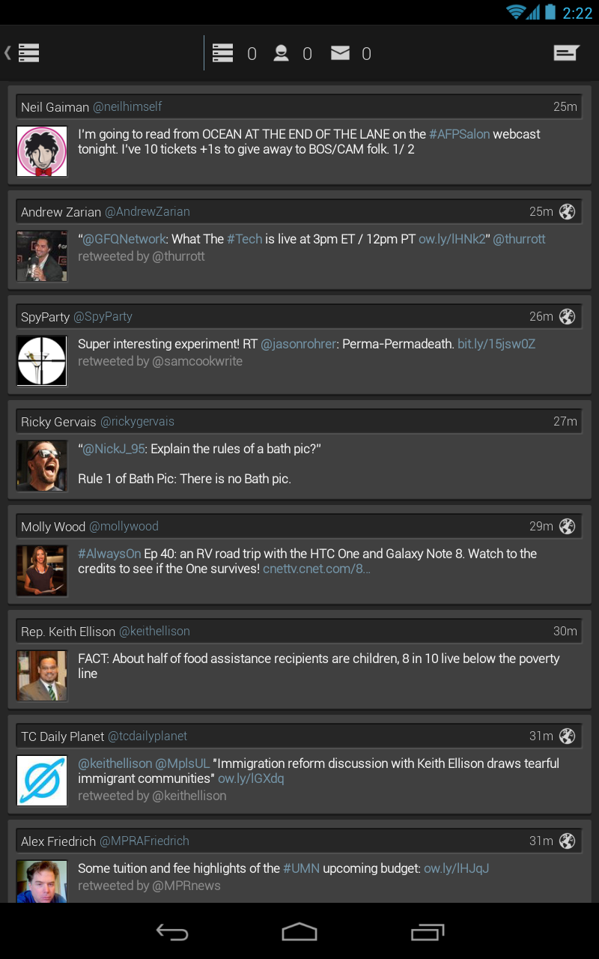Collapse the panel using the top-left chevron

(x=7, y=52)
